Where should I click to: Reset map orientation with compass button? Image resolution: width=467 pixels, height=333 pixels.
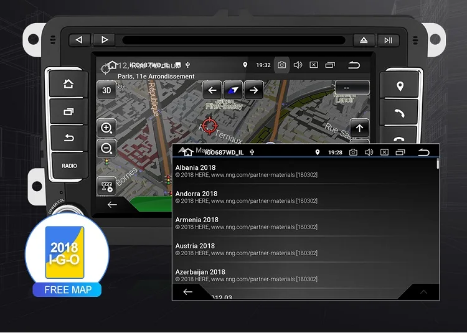[x=233, y=90]
